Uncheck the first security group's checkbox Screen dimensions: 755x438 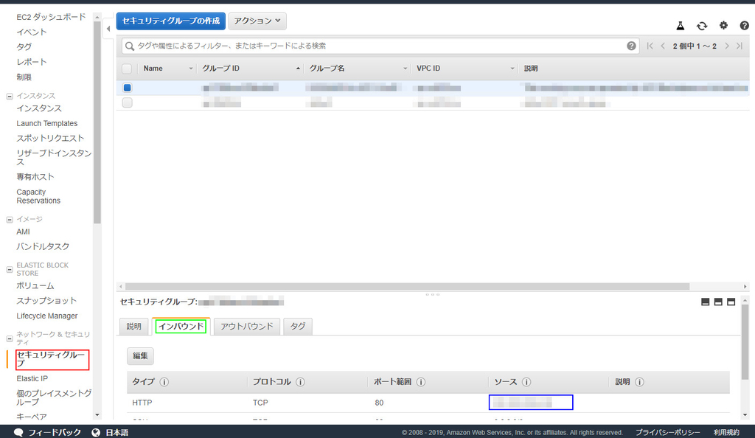126,87
